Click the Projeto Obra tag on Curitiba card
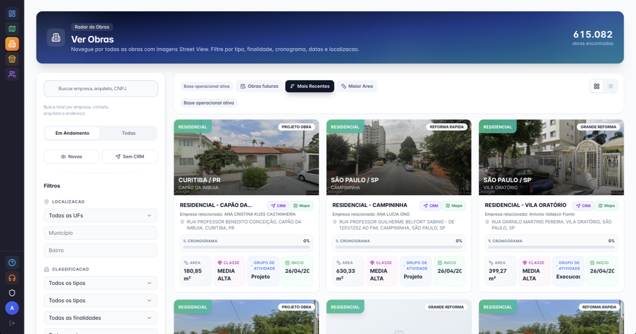This screenshot has width=636, height=334. click(297, 127)
